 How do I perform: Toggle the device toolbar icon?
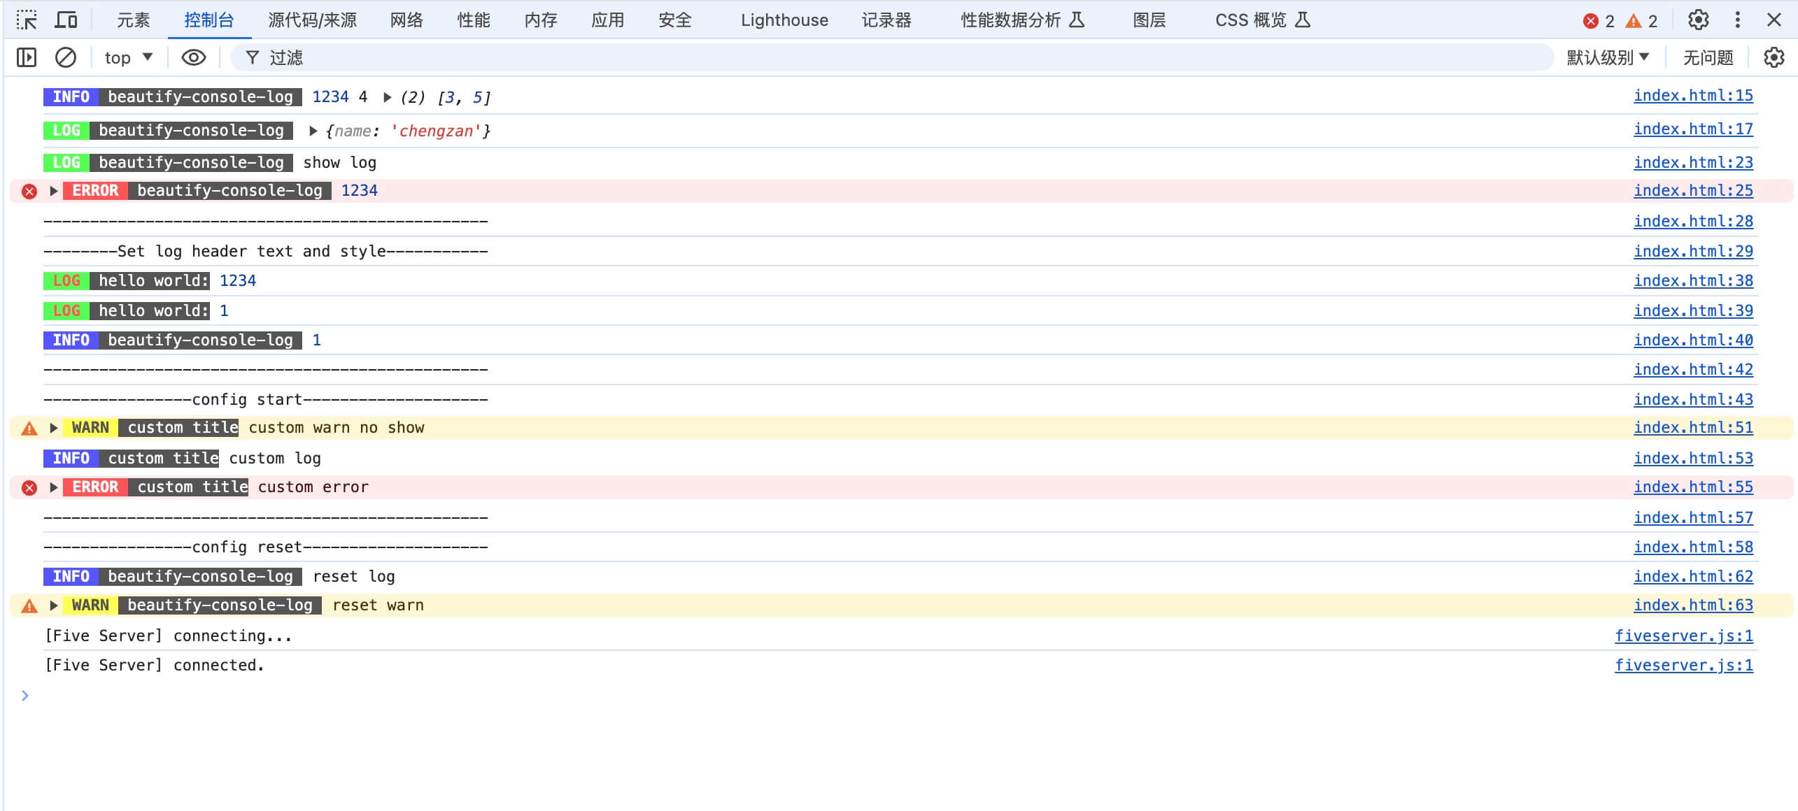click(66, 20)
